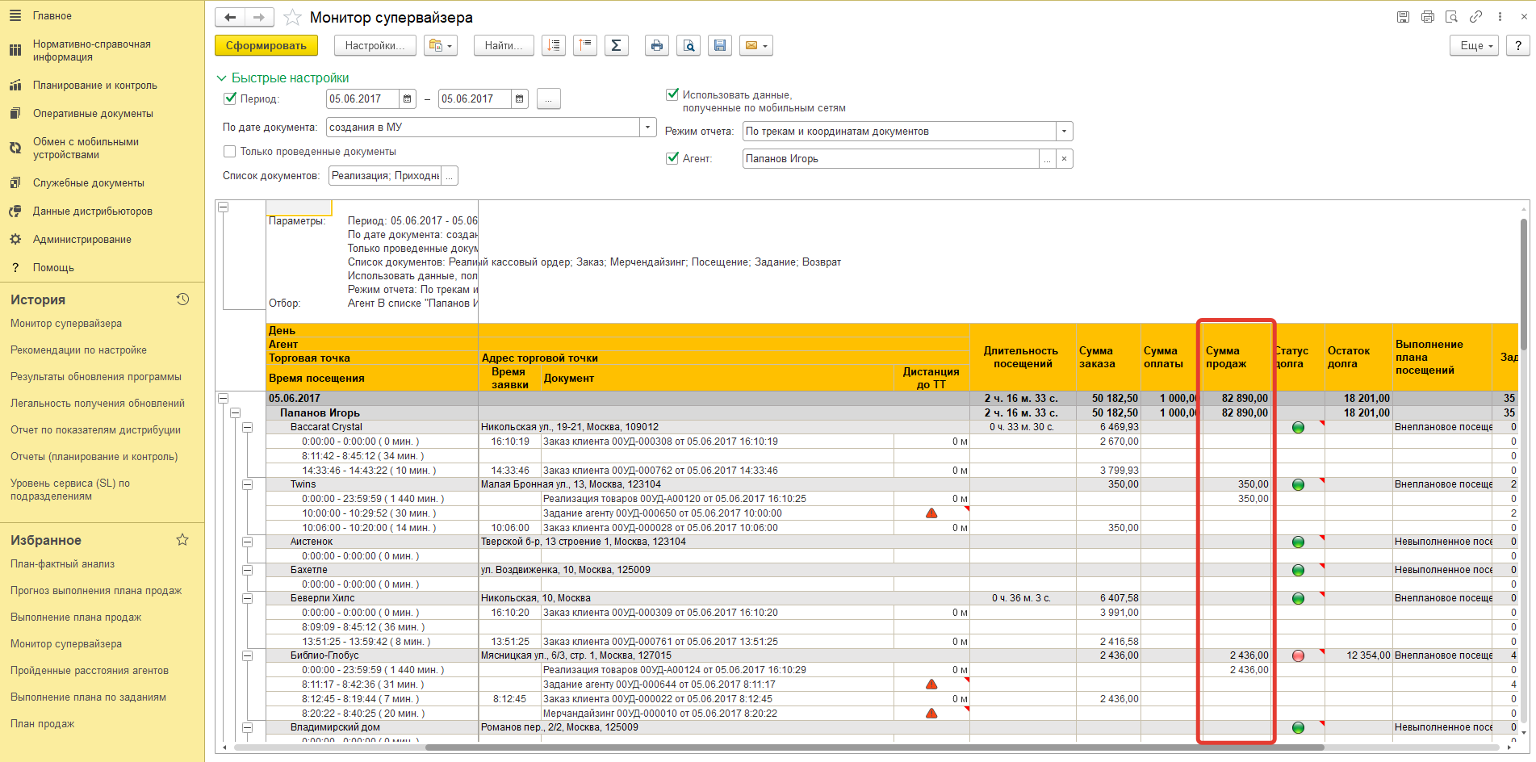The image size is (1536, 762).
Task: Open the Еще dropdown menu
Action: [x=1475, y=46]
